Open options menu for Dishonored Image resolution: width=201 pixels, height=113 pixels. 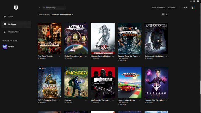(166, 56)
